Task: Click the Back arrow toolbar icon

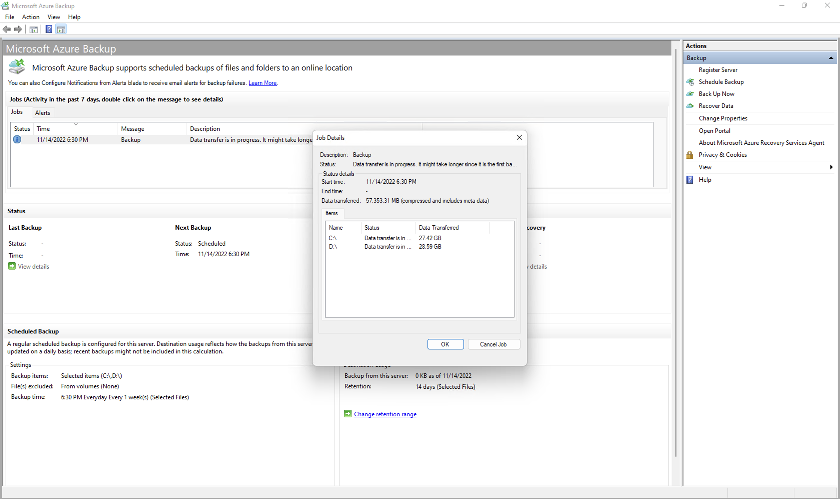Action: click(7, 30)
